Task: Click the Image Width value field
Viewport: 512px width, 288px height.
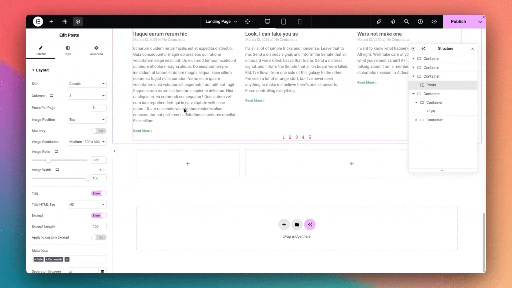Action: [x=99, y=178]
